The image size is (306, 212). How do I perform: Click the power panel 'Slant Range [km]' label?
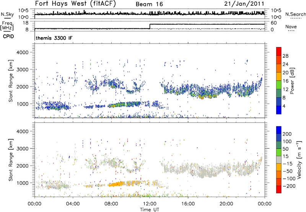pos(11,81)
